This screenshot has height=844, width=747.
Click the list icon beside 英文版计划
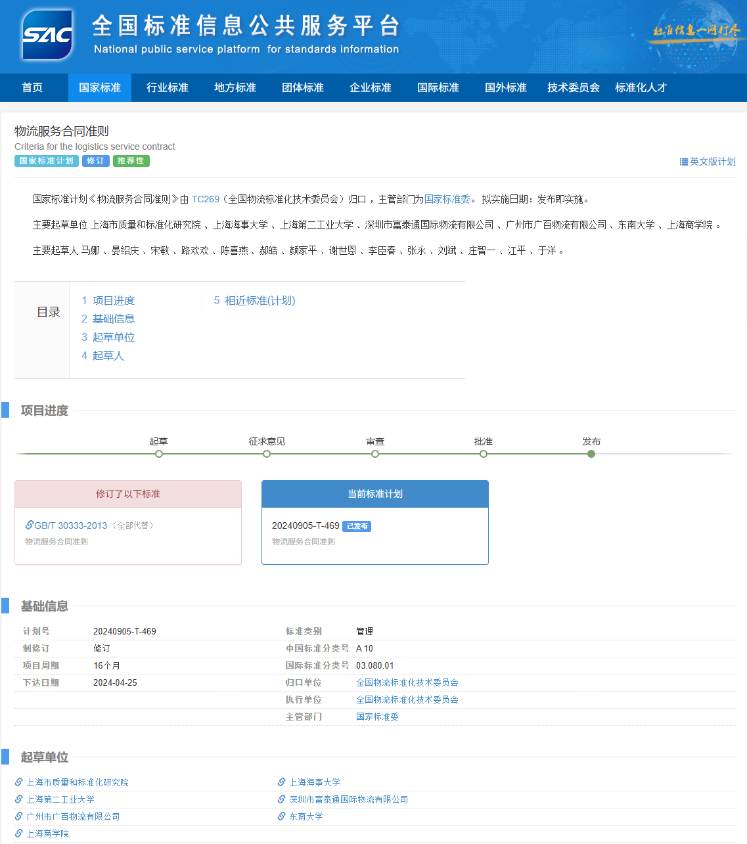pos(683,162)
